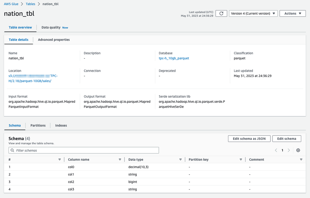Image resolution: width=310 pixels, height=198 pixels.
Task: Open the Actions dropdown menu
Action: point(293,13)
